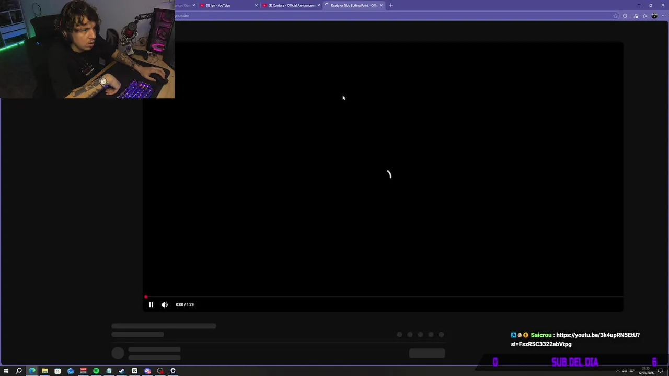
Task: Open the system volume tray icon
Action: pos(624,371)
